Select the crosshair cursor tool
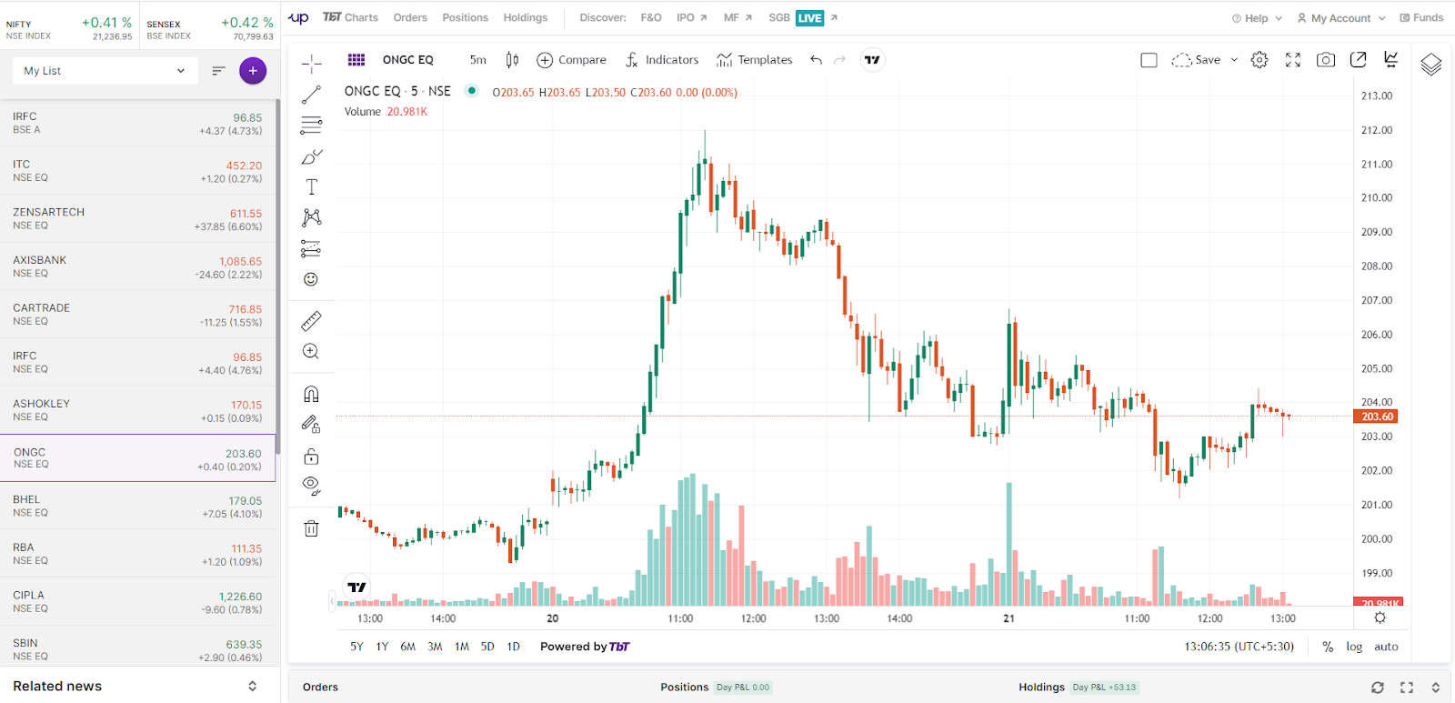 311,63
